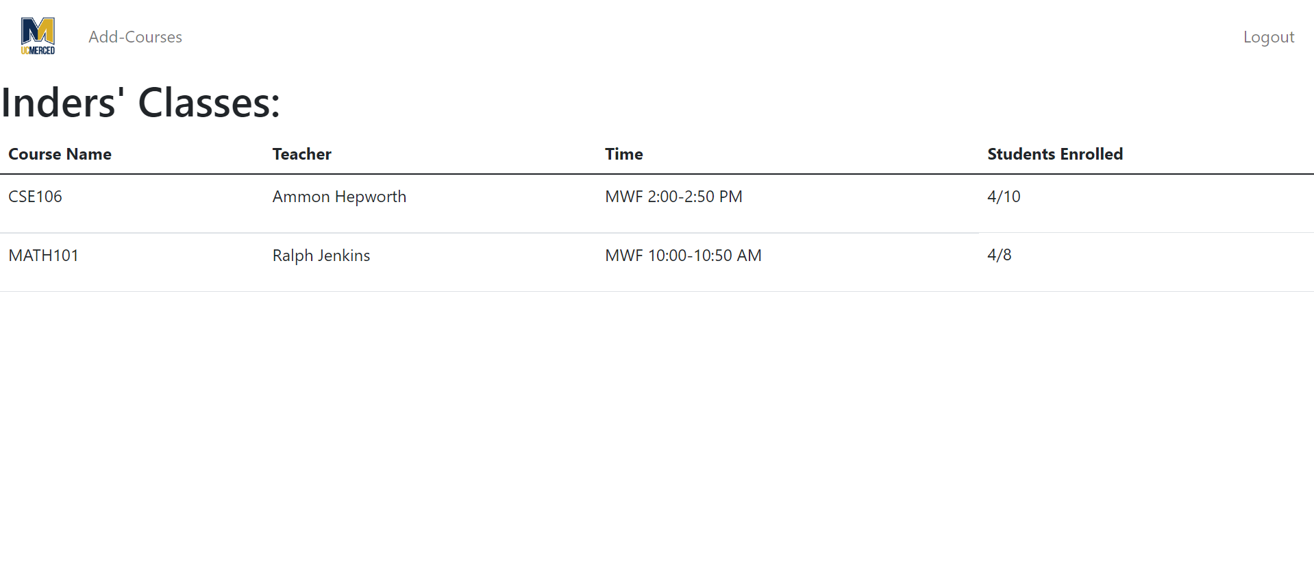This screenshot has height=570, width=1314.
Task: Log out using the Logout link
Action: [x=1268, y=37]
